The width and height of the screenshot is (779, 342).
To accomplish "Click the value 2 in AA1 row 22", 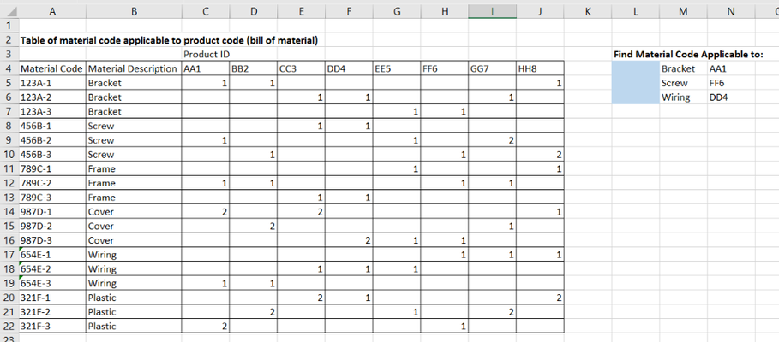I will pyautogui.click(x=205, y=326).
